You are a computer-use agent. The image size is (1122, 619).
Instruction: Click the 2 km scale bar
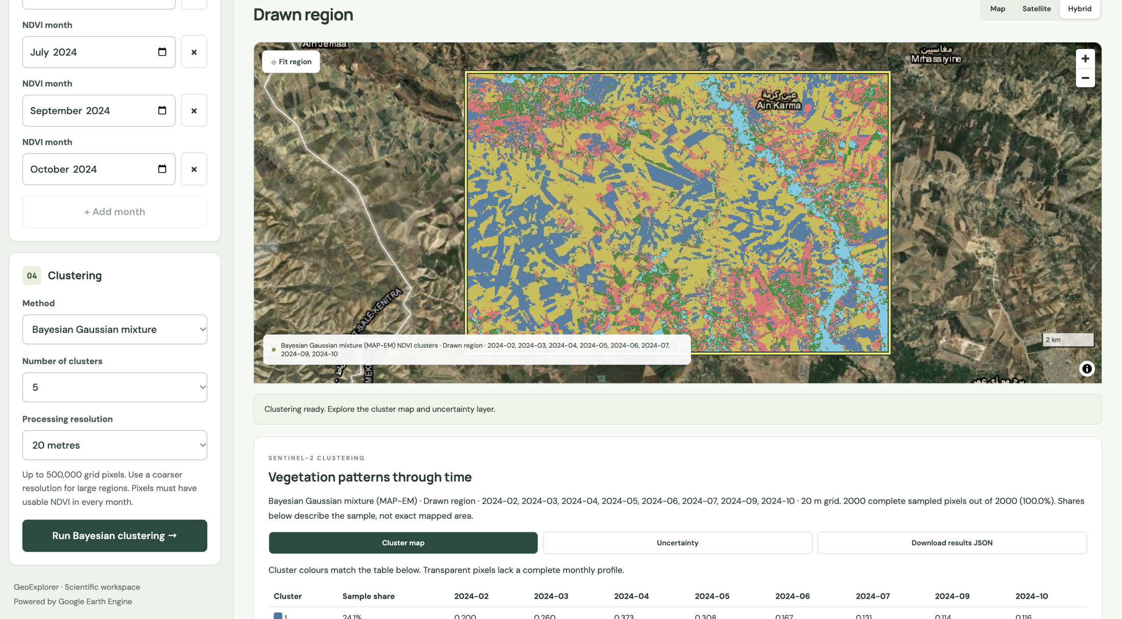[1068, 340]
